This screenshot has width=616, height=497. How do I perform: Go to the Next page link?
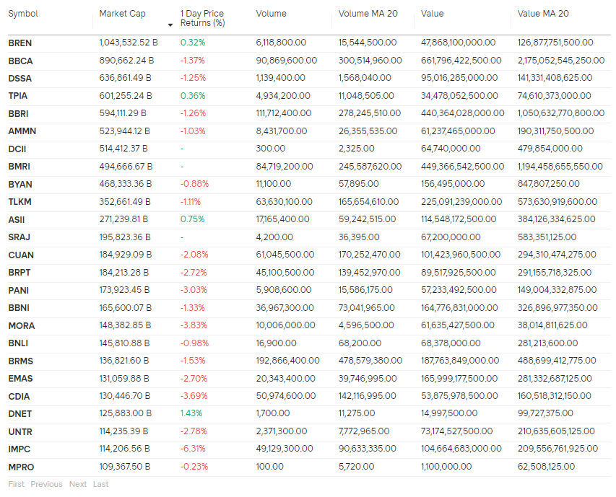[78, 484]
